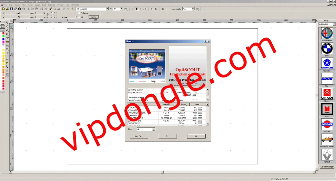Screen dimensions: 336x181
Task: Click the Info File... button
Action: pos(139,136)
